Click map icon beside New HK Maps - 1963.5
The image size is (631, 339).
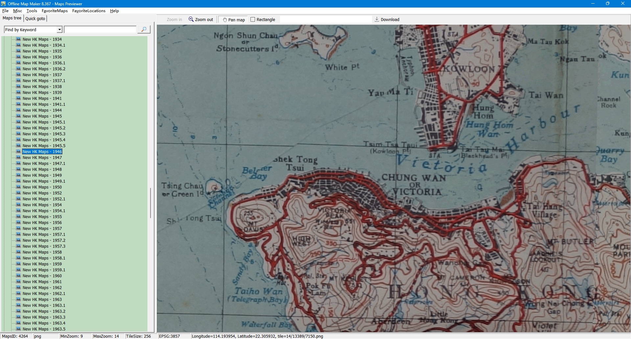point(19,329)
